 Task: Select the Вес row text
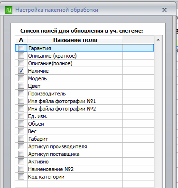pyautogui.click(x=32, y=131)
